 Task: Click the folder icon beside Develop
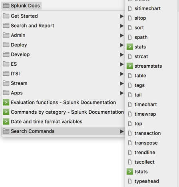pos(6,54)
